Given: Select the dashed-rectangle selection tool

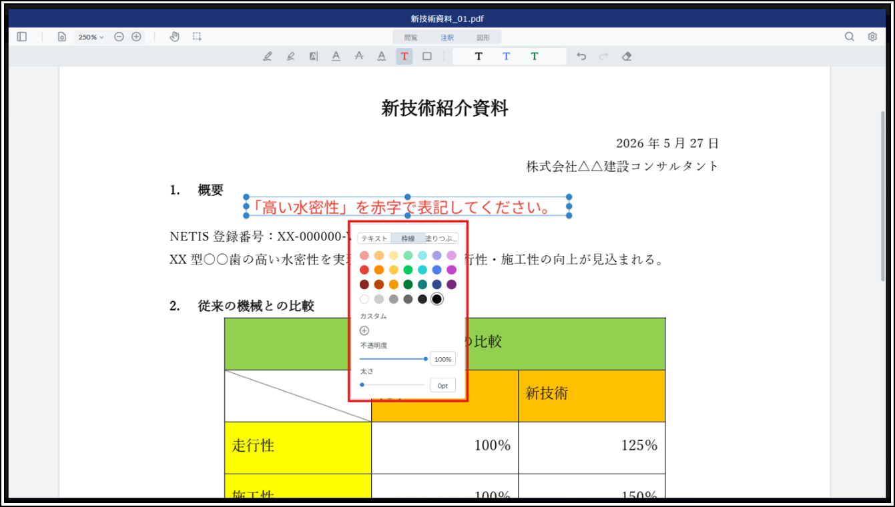Looking at the screenshot, I should point(197,37).
